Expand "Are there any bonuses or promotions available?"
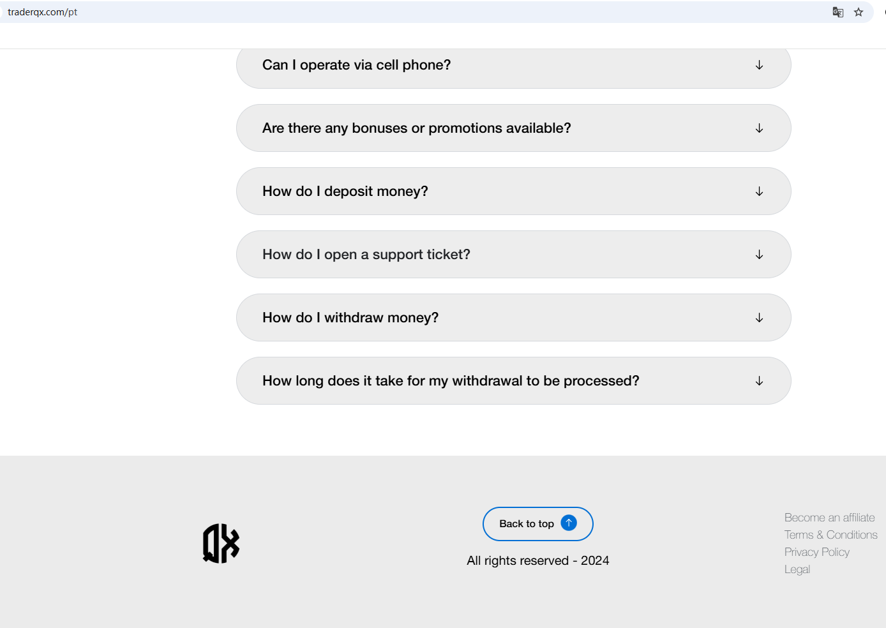This screenshot has height=628, width=886. tap(417, 128)
